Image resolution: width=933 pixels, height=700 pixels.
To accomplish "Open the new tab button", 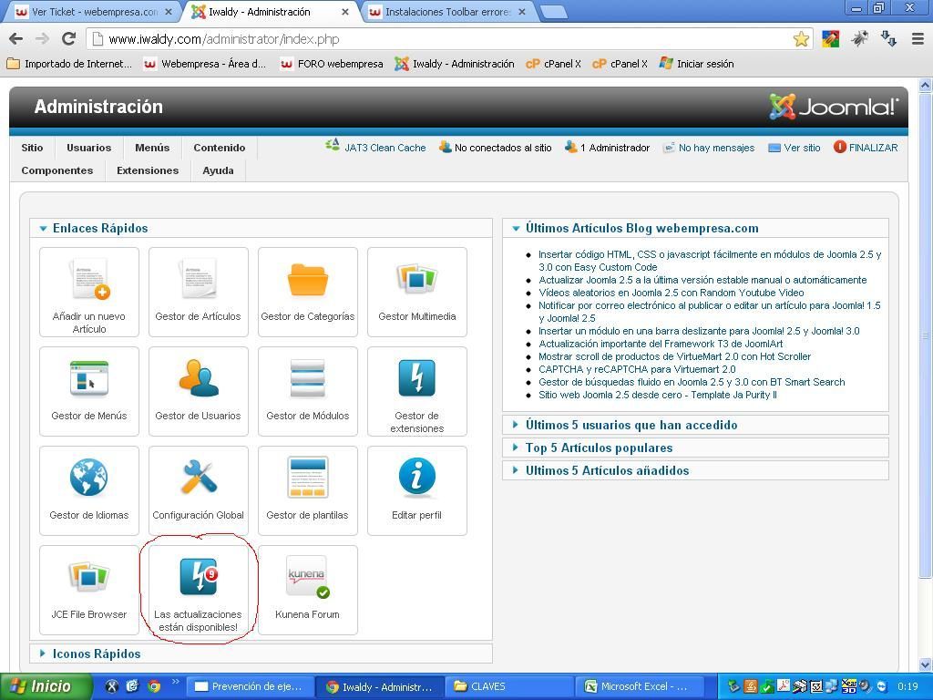I will (553, 12).
